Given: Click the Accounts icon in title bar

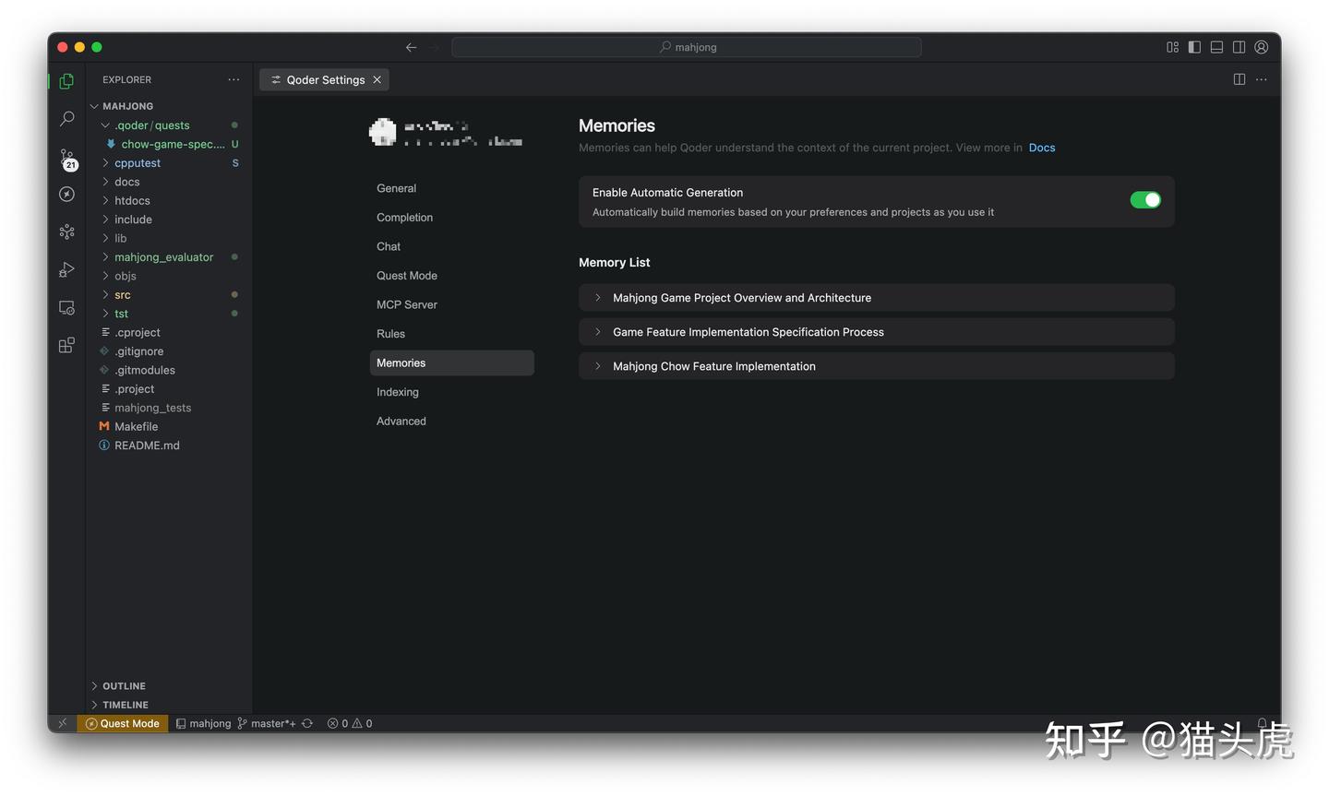Looking at the screenshot, I should [1261, 47].
